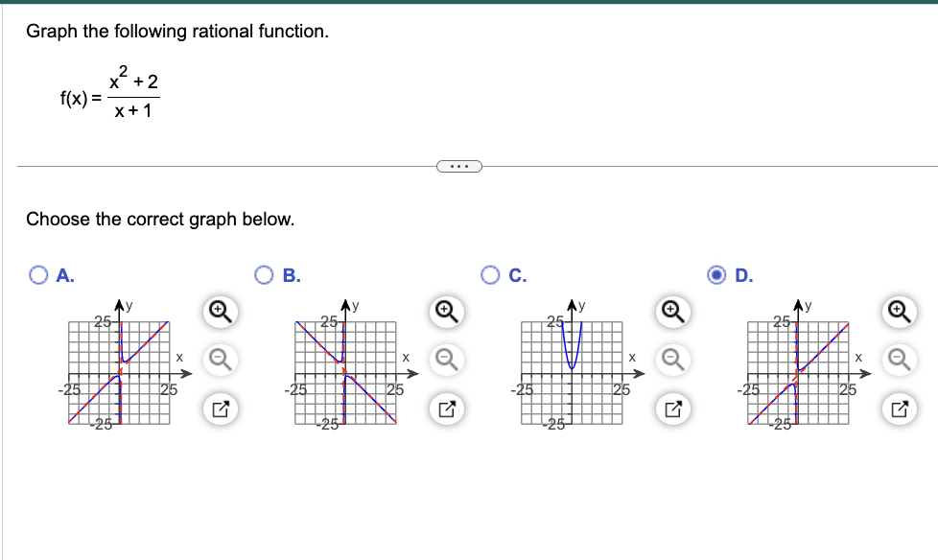
Task: Select answer choice A radio button
Action: pos(36,275)
